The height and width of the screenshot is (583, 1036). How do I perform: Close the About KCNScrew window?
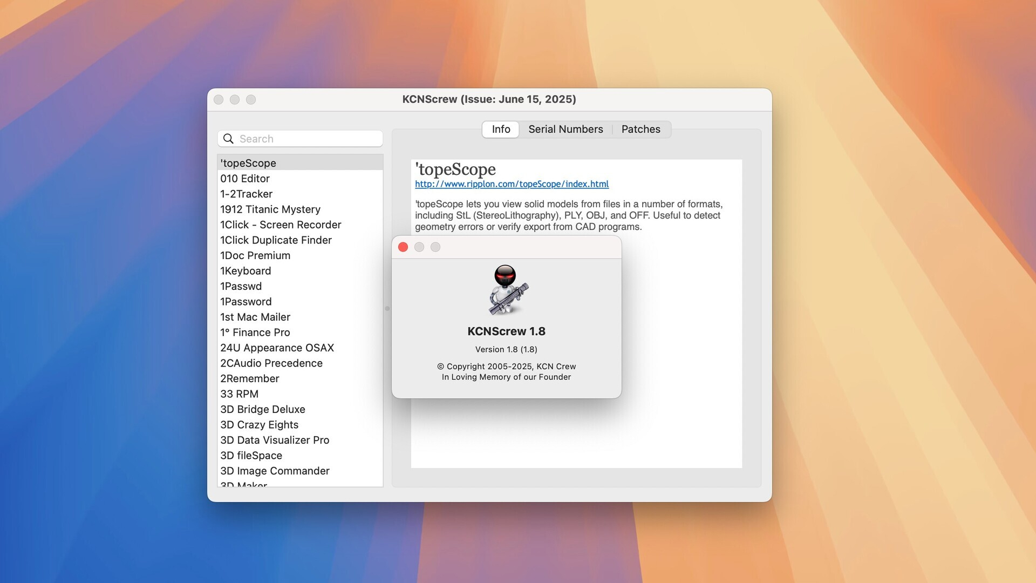pos(403,247)
